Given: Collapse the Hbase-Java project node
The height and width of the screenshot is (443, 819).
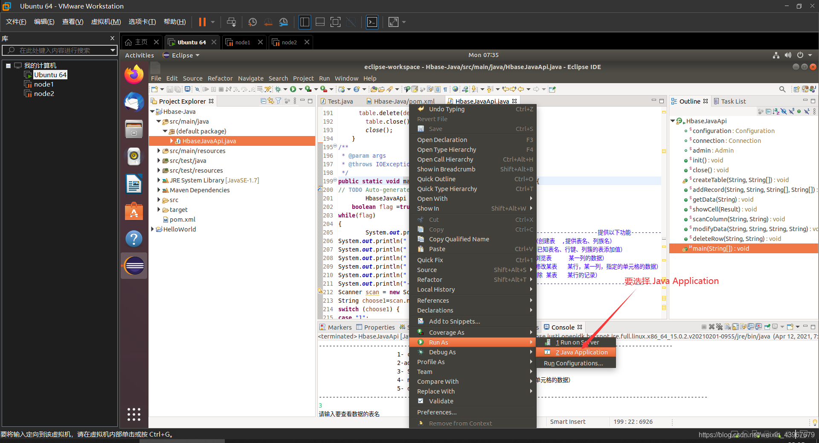Looking at the screenshot, I should (152, 111).
